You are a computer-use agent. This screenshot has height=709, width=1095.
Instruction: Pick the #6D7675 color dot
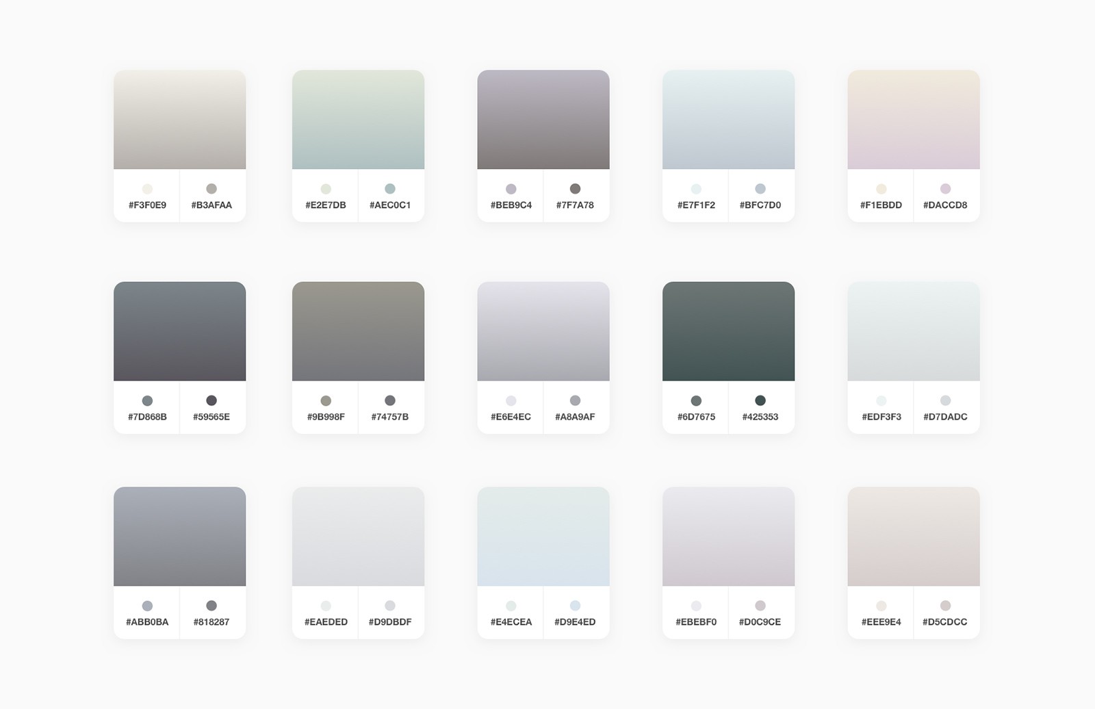click(x=696, y=400)
